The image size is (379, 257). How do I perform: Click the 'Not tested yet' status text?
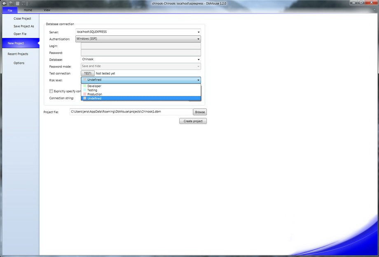(x=105, y=73)
